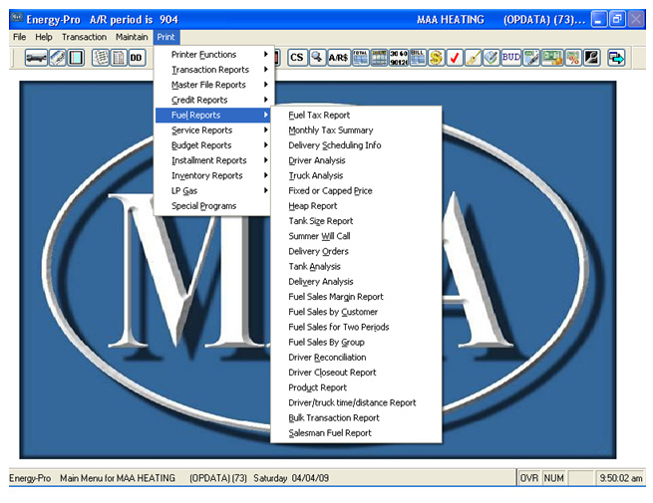Viewport: 653px width, 503px height.
Task: Click the gold dollar sign icon
Action: [x=436, y=58]
